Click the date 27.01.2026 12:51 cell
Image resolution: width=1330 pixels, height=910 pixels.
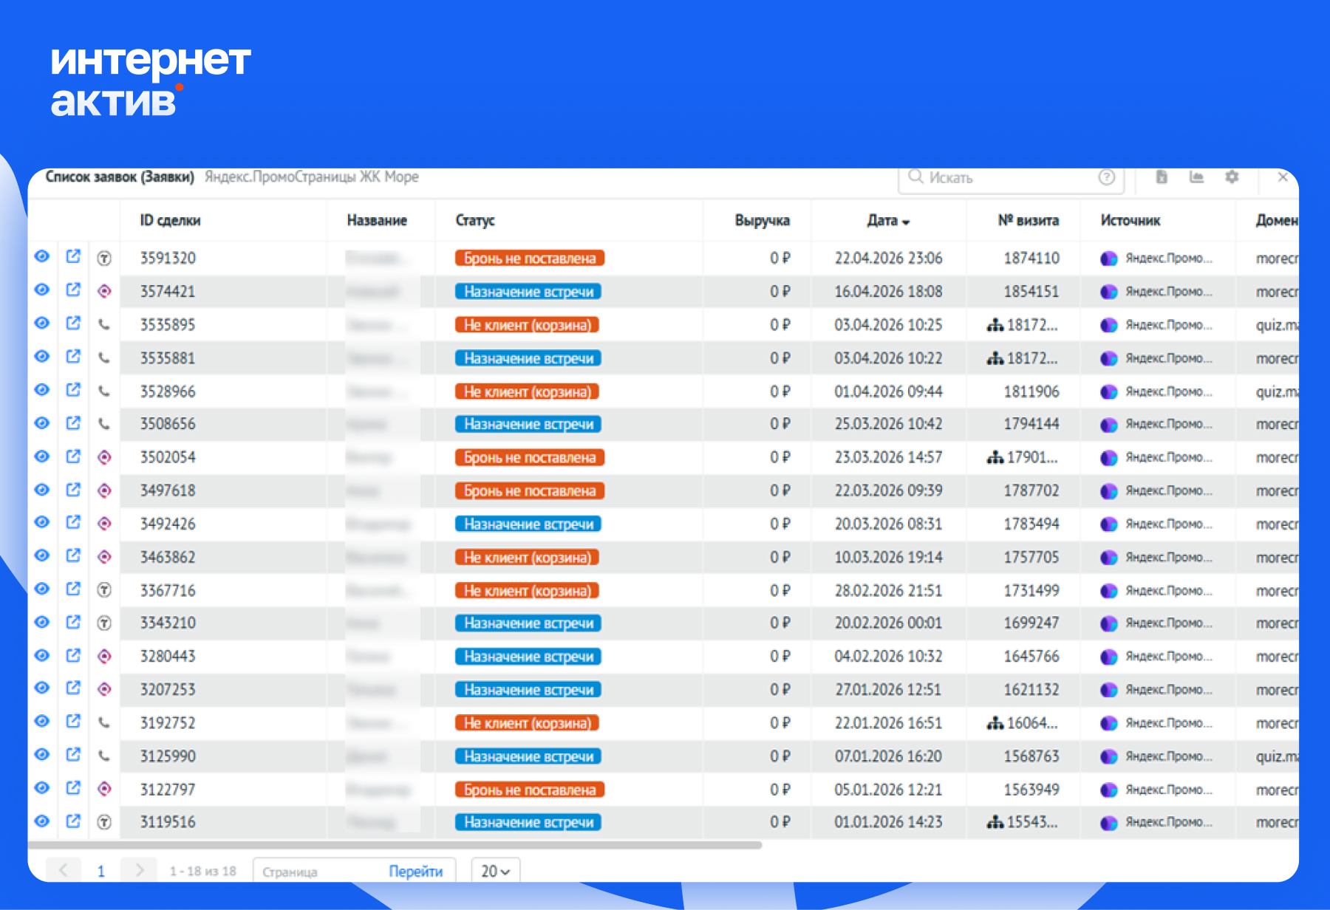887,689
